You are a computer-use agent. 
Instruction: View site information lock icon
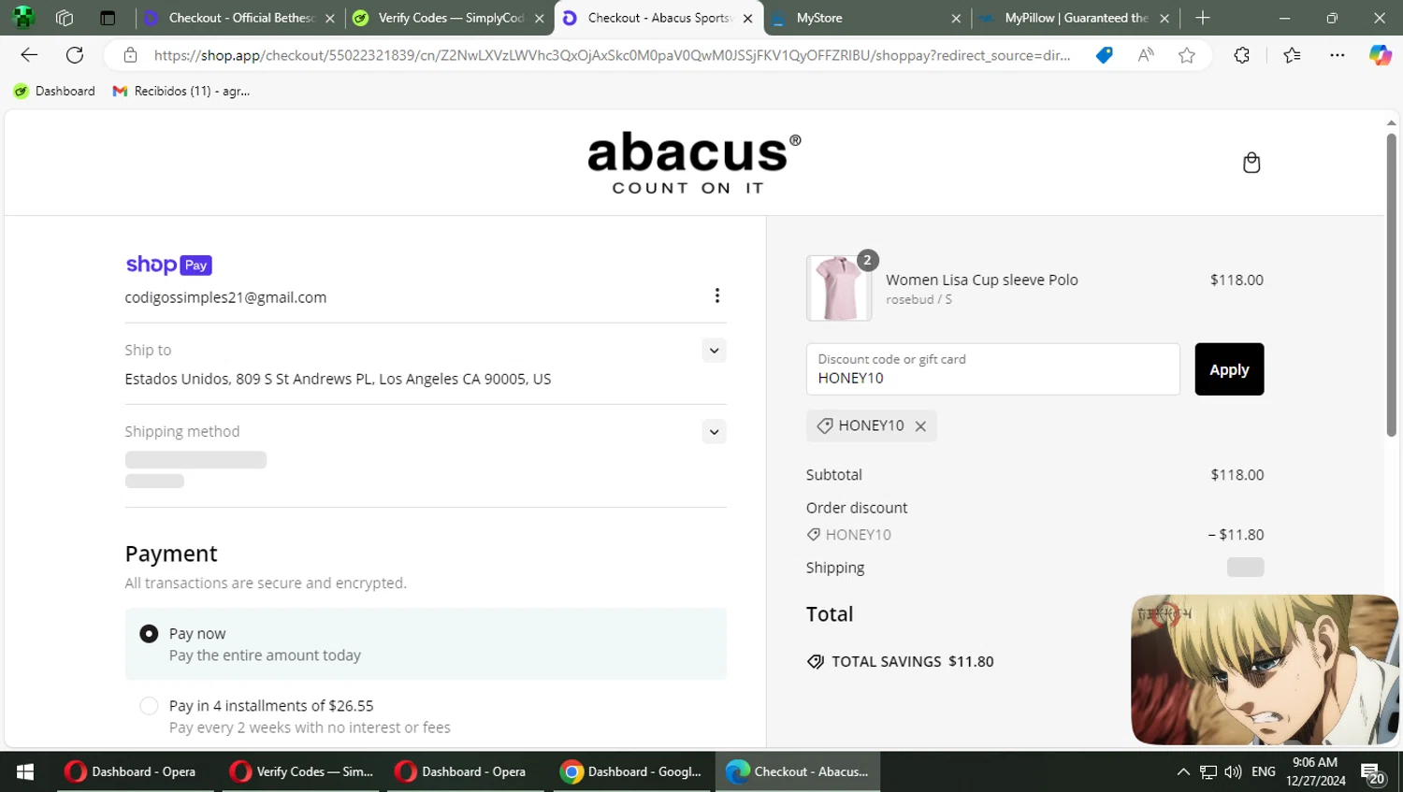(x=131, y=55)
